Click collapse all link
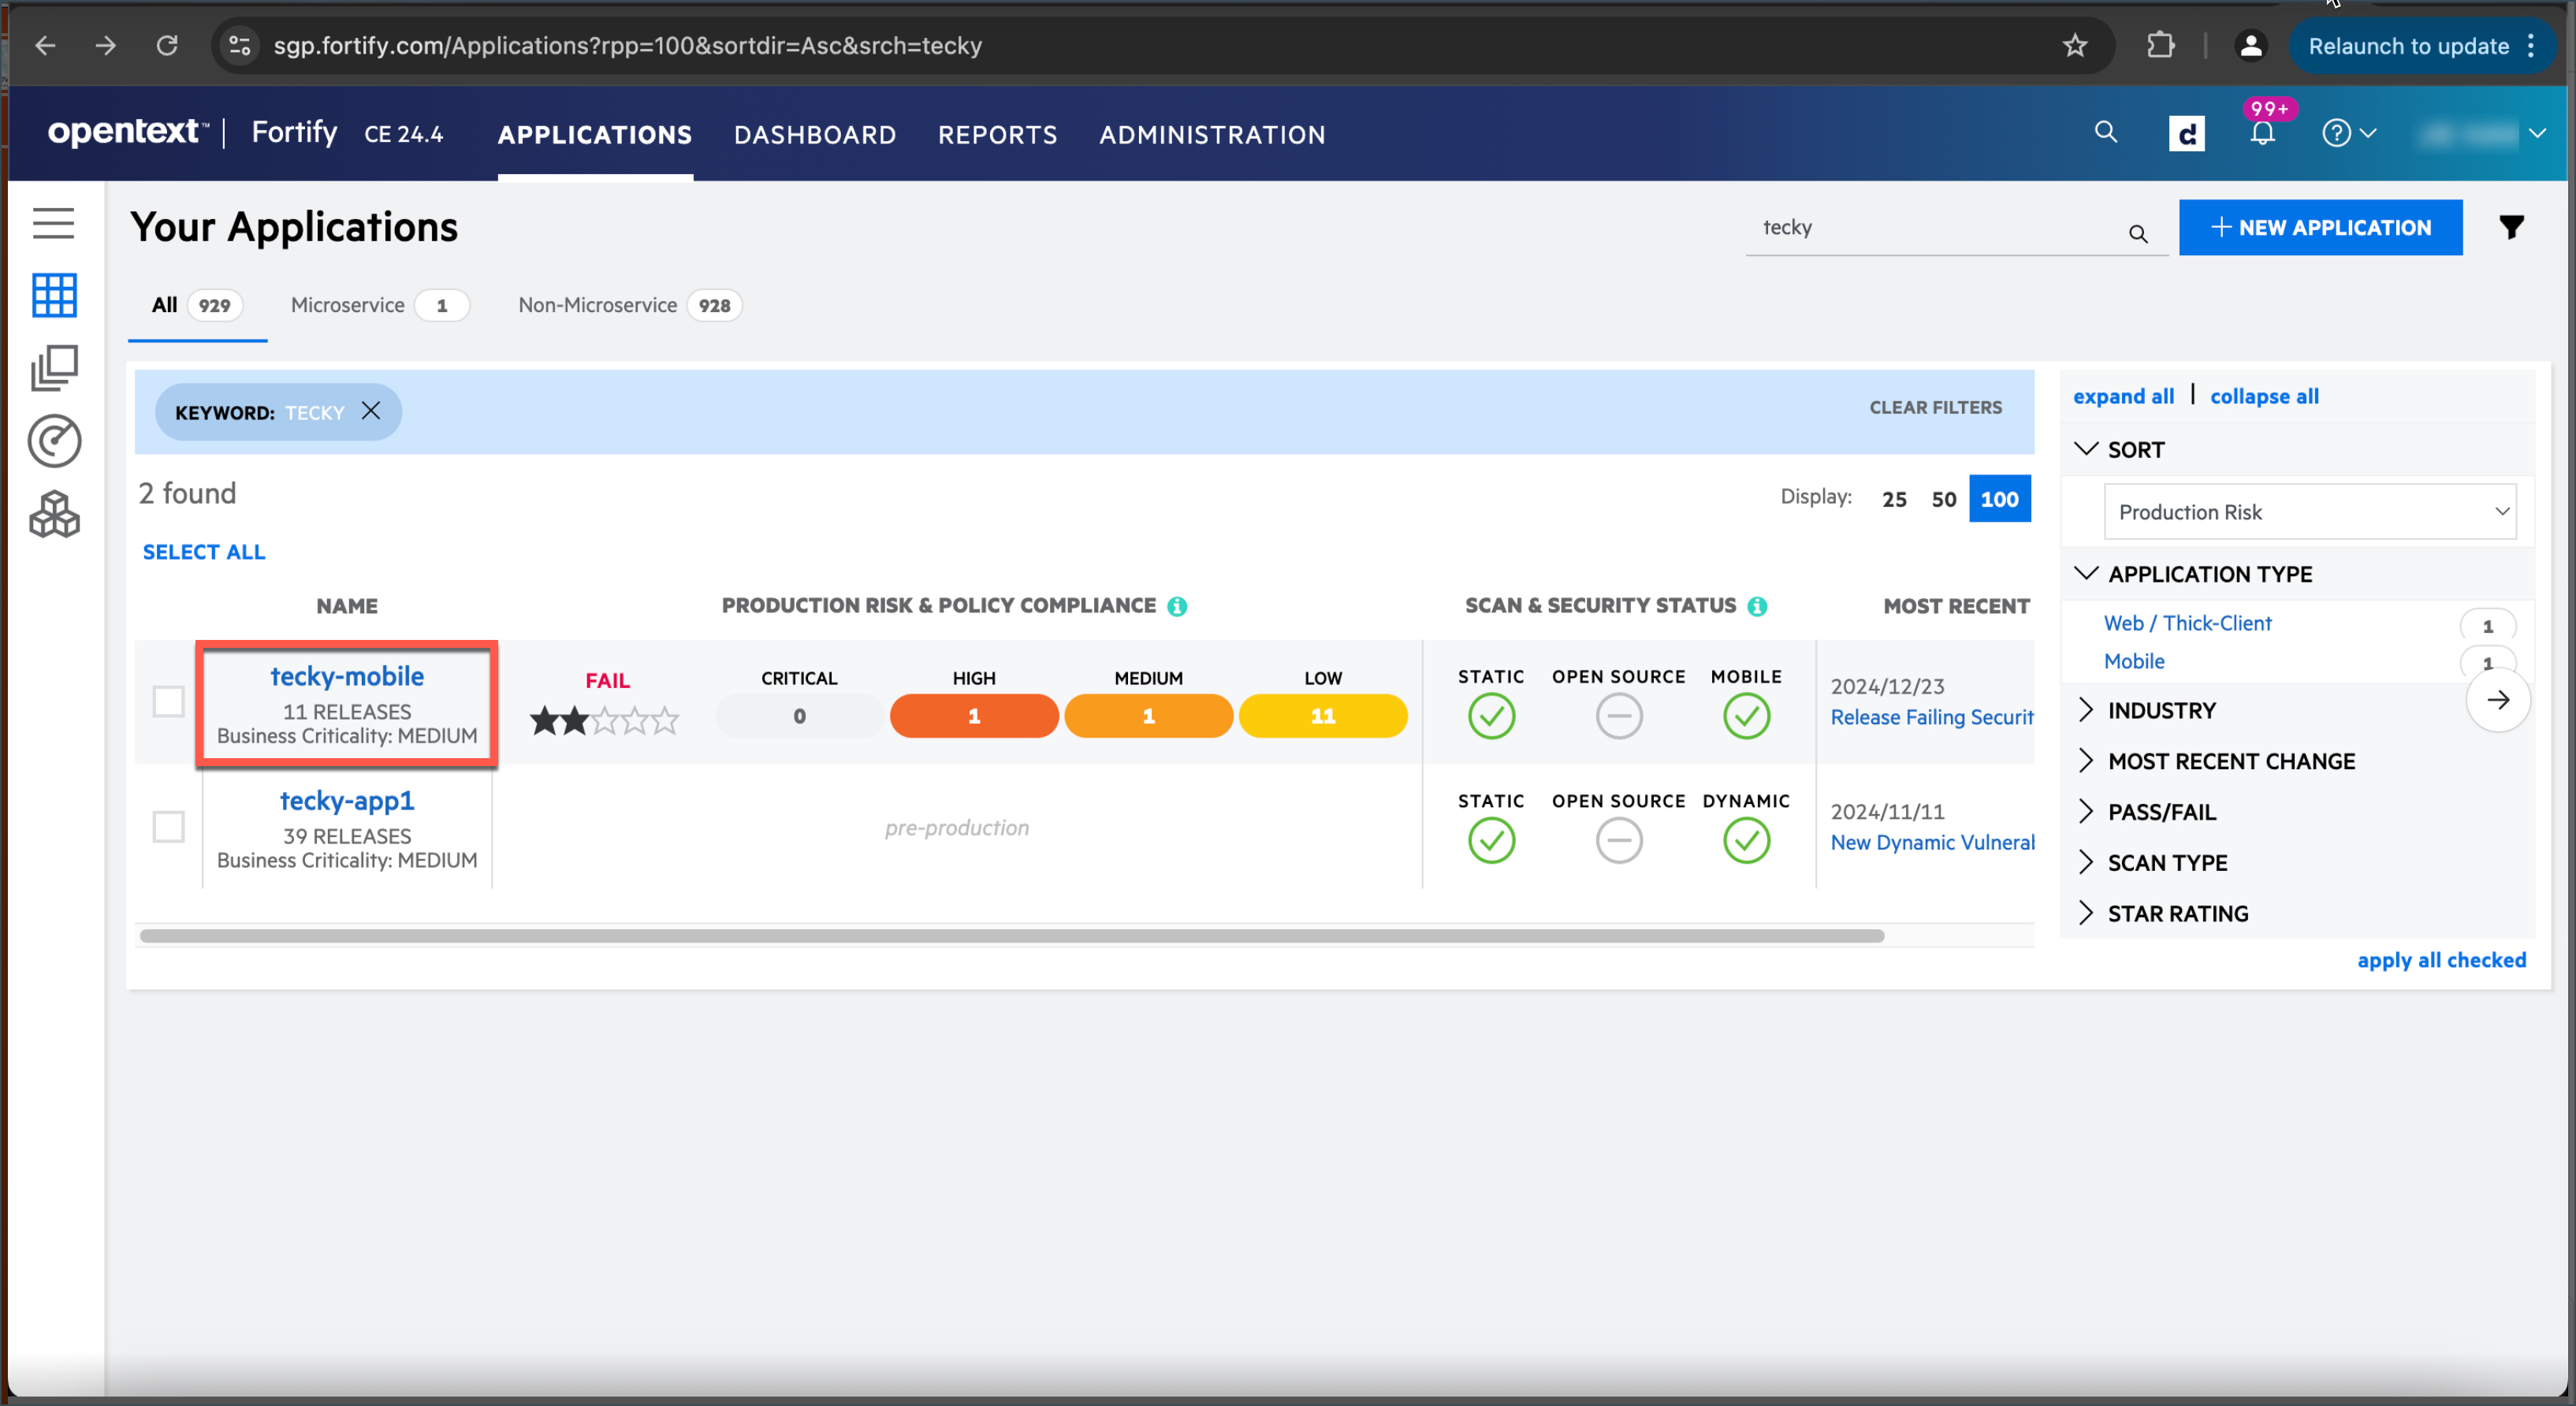 (2264, 396)
